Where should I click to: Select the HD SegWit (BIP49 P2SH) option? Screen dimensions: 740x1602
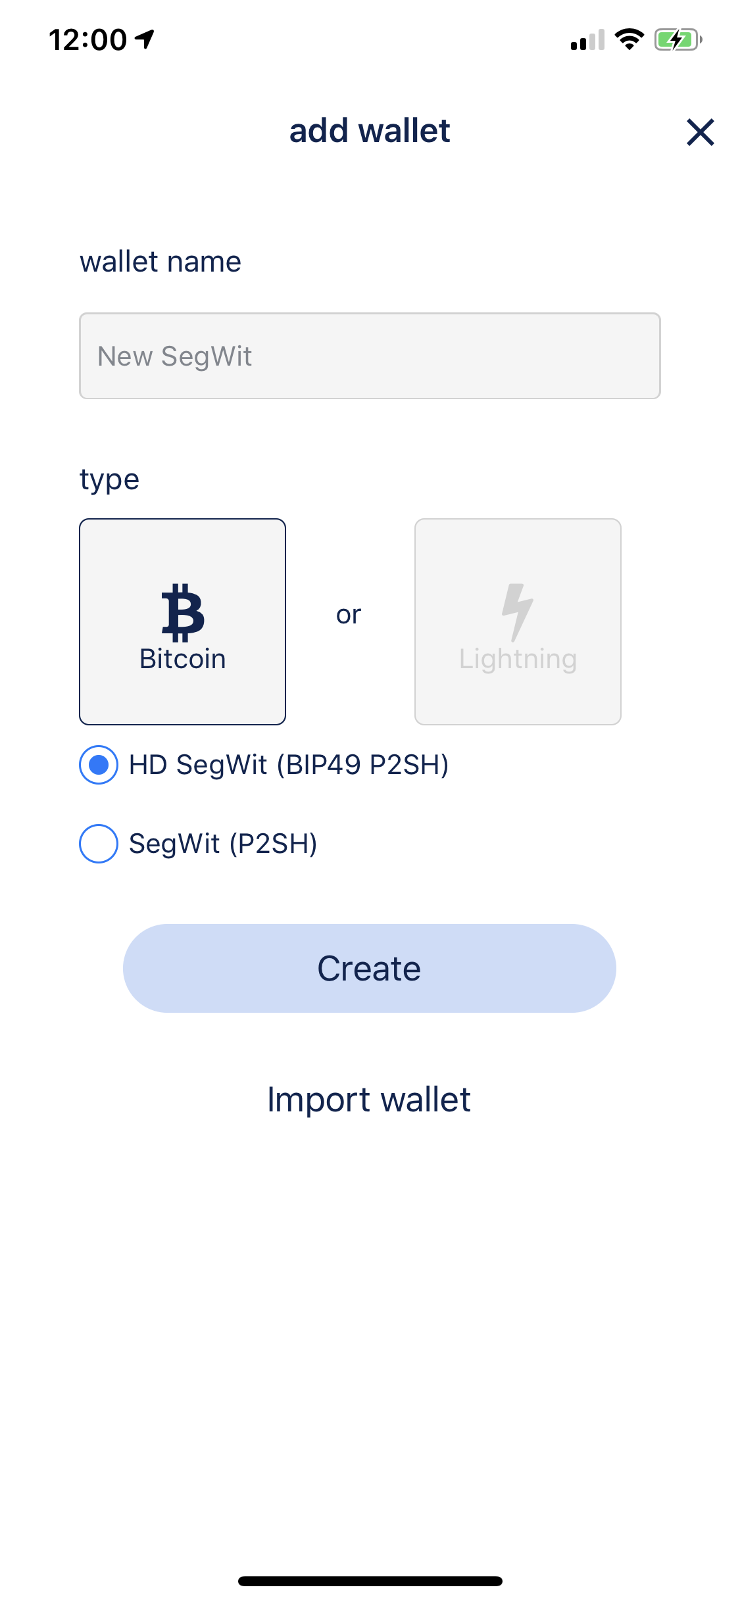click(98, 765)
